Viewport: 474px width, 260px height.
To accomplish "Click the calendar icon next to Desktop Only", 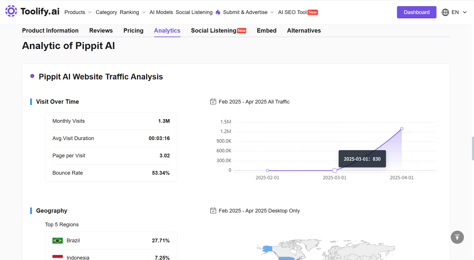I will (213, 211).
